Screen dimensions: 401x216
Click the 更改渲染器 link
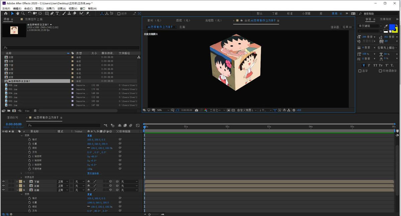[x=95, y=173]
